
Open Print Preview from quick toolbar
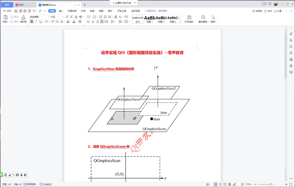click(x=29, y=11)
